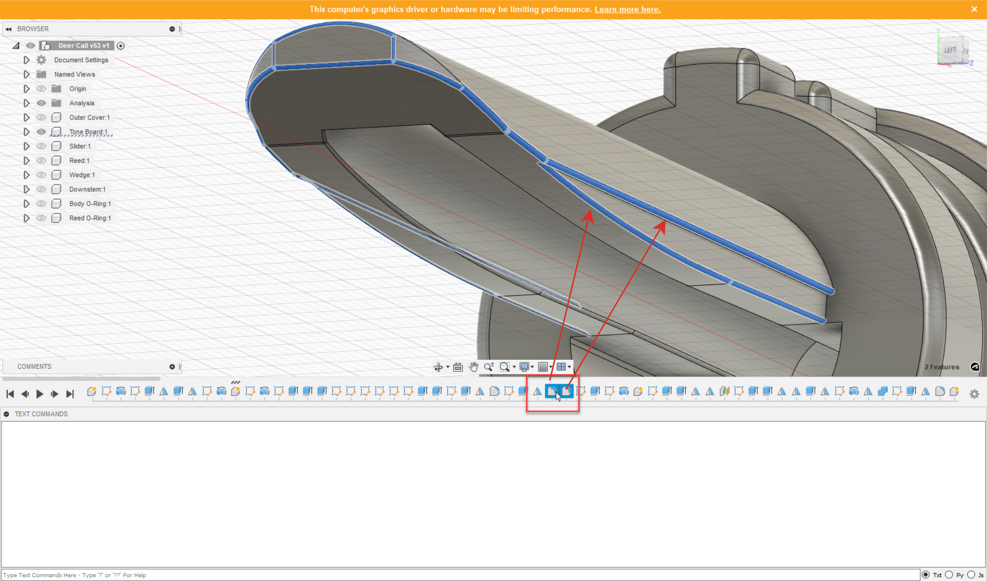Activate the root component radio button
The image size is (987, 582).
(121, 46)
